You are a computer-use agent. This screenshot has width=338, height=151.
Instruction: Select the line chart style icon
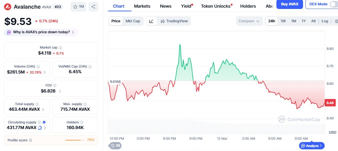tap(151, 21)
